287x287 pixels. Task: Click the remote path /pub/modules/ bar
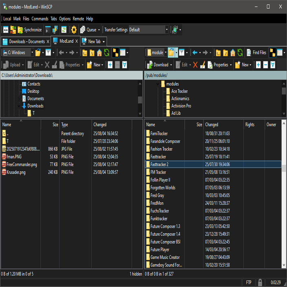pyautogui.click(x=215, y=75)
